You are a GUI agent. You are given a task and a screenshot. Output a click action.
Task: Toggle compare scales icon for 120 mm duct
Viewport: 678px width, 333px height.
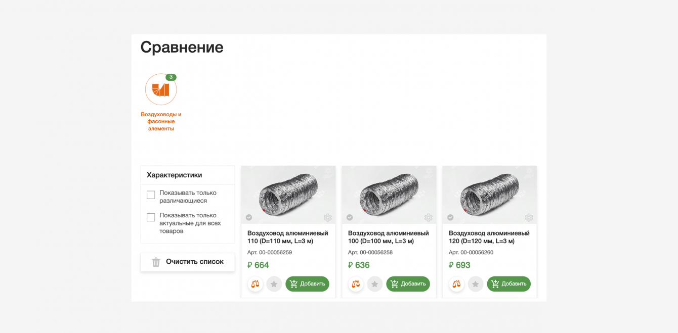coord(456,284)
